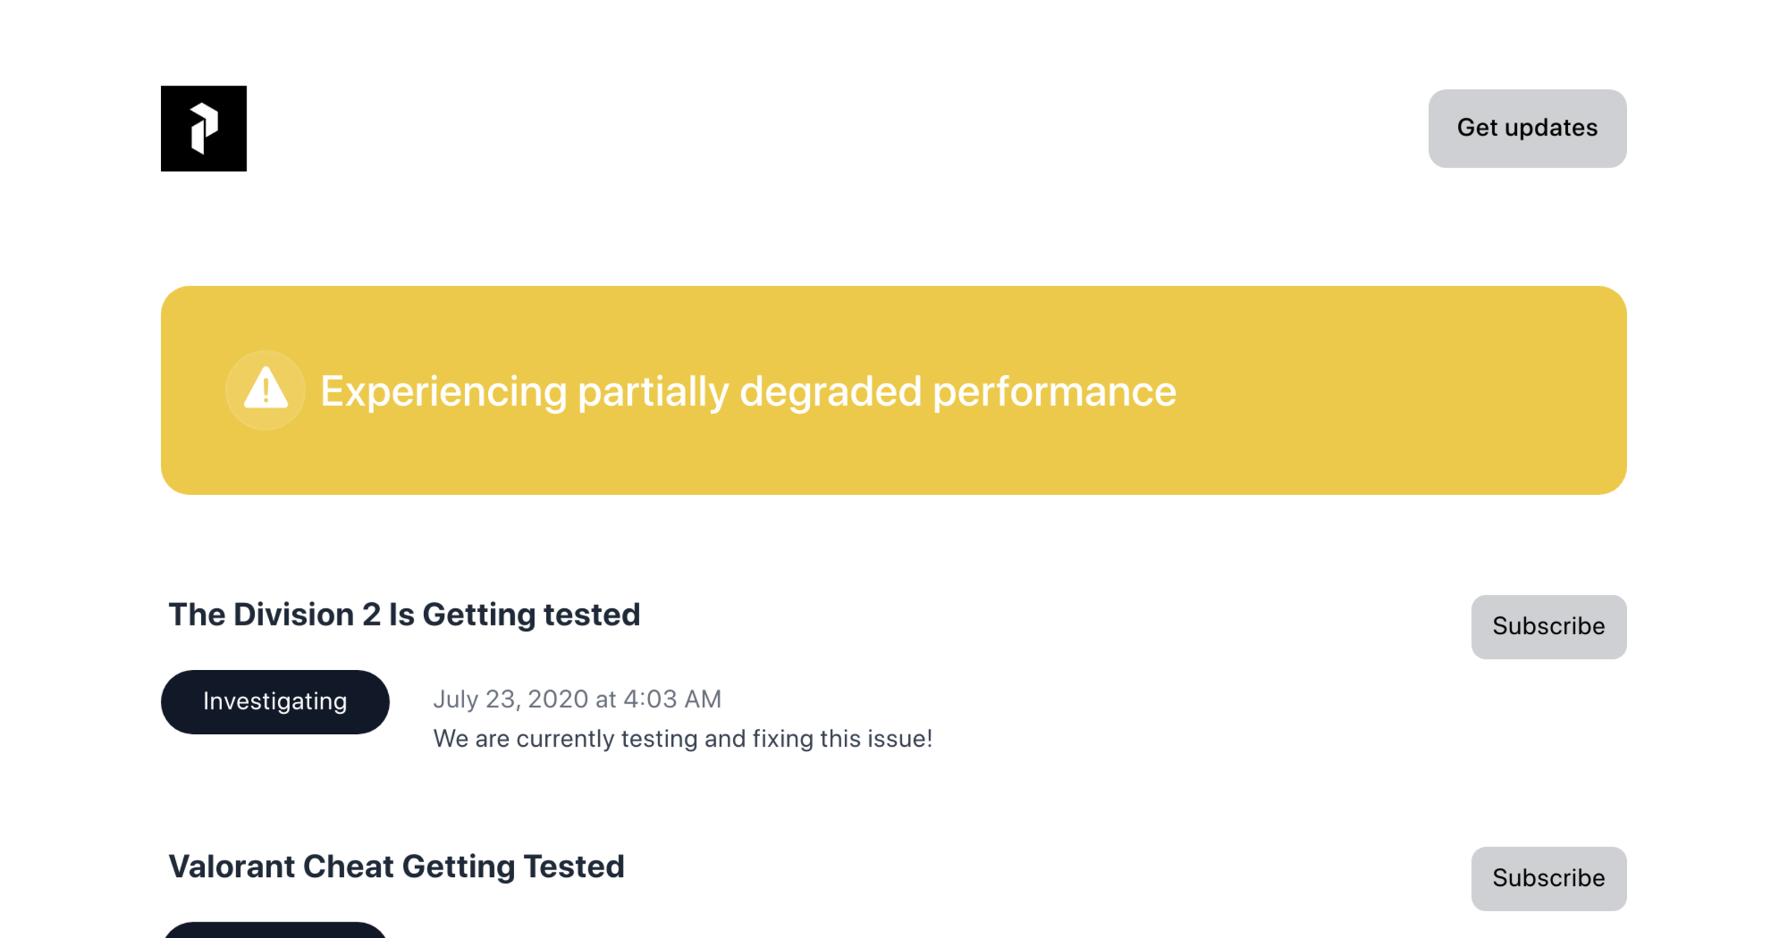Click the cut-off dark badge under Valorant
1788x938 pixels.
(x=275, y=931)
